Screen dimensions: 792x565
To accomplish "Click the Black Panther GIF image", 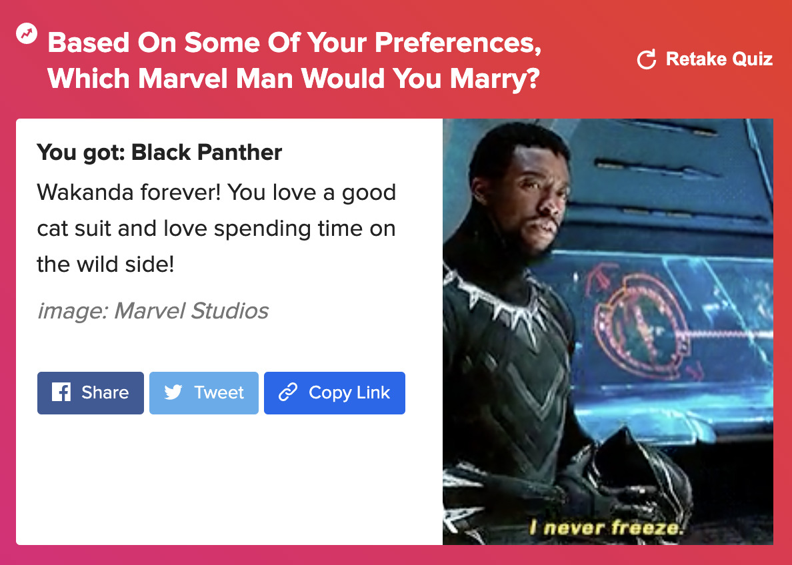I will (607, 332).
